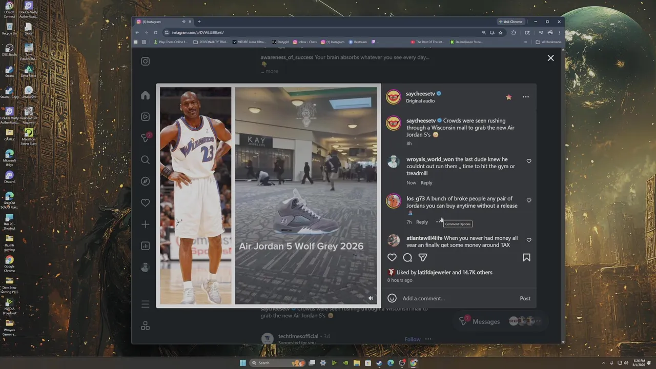Open latifdajeweler from the Liked by line
Screen dimensions: 656x369
point(434,272)
